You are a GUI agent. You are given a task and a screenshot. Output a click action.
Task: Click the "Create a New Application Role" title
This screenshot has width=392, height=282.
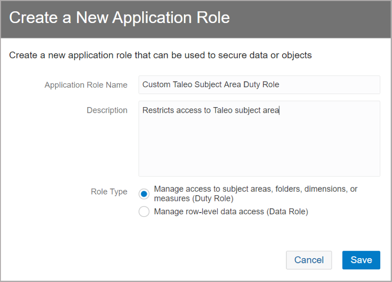click(x=120, y=18)
